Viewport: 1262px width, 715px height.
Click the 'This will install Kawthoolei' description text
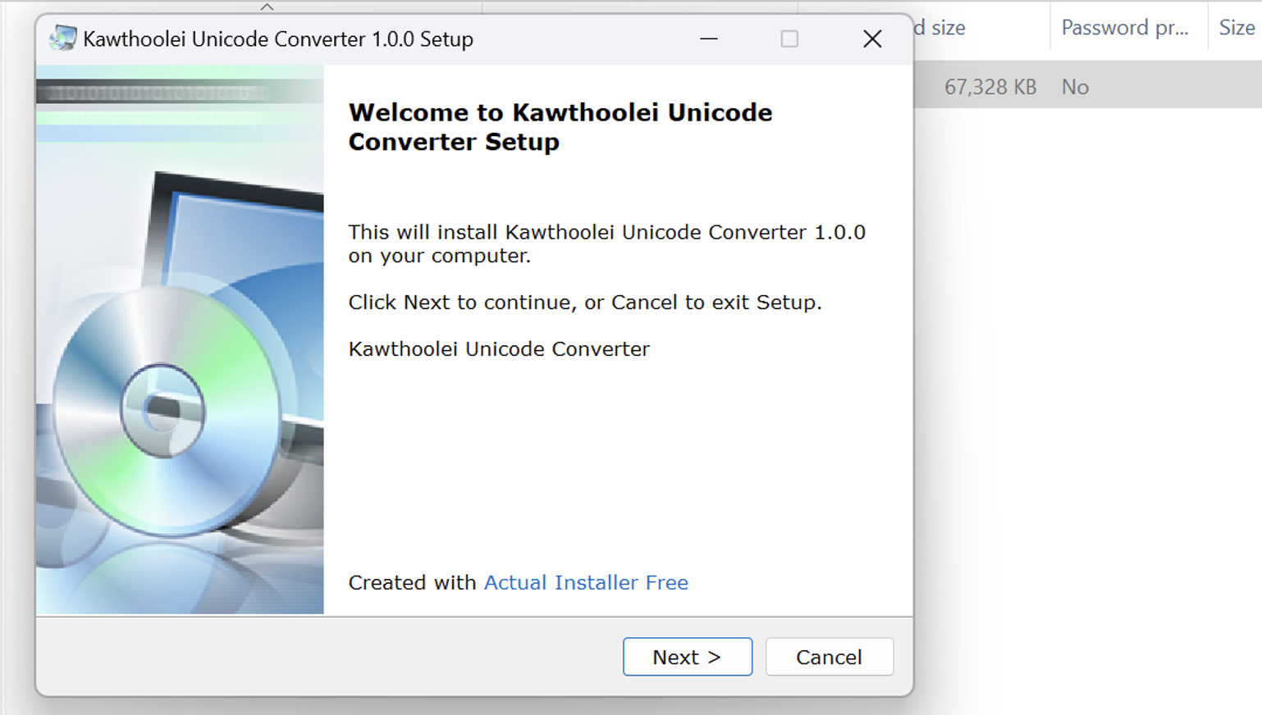(x=606, y=244)
